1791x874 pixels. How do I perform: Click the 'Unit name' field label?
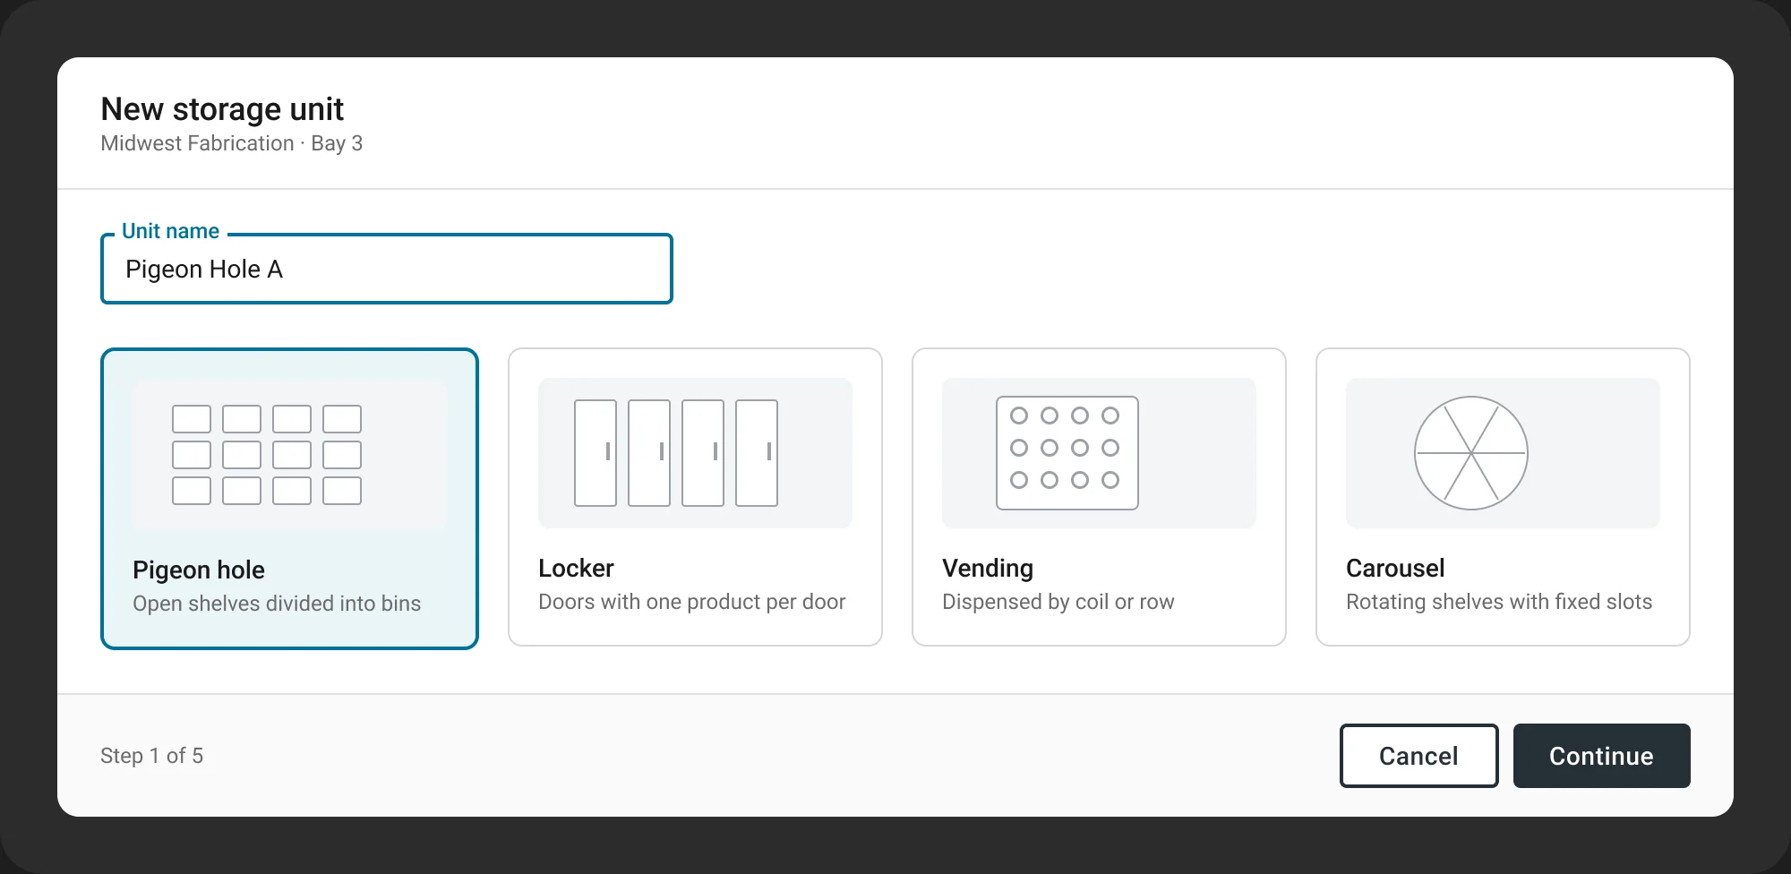(170, 231)
